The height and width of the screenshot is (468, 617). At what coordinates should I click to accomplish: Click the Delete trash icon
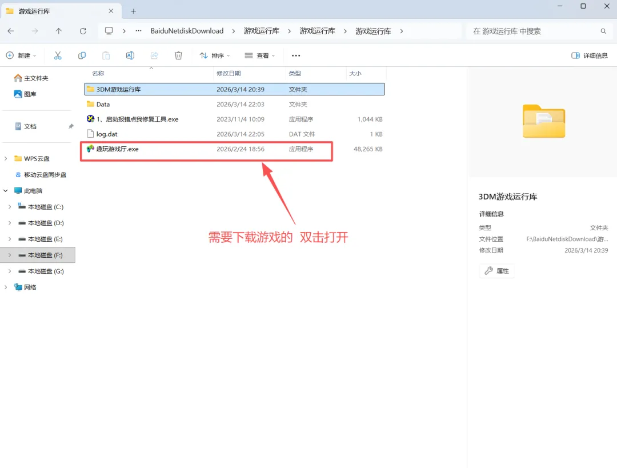coord(178,55)
